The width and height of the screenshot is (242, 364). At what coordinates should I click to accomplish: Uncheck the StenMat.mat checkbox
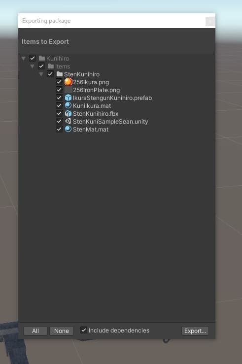click(x=59, y=129)
